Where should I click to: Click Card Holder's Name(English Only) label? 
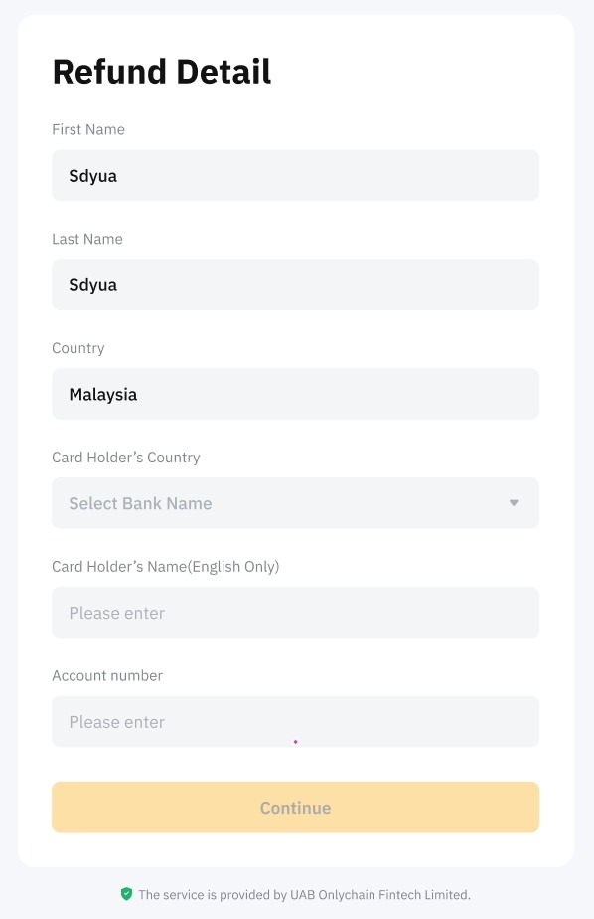[166, 567]
